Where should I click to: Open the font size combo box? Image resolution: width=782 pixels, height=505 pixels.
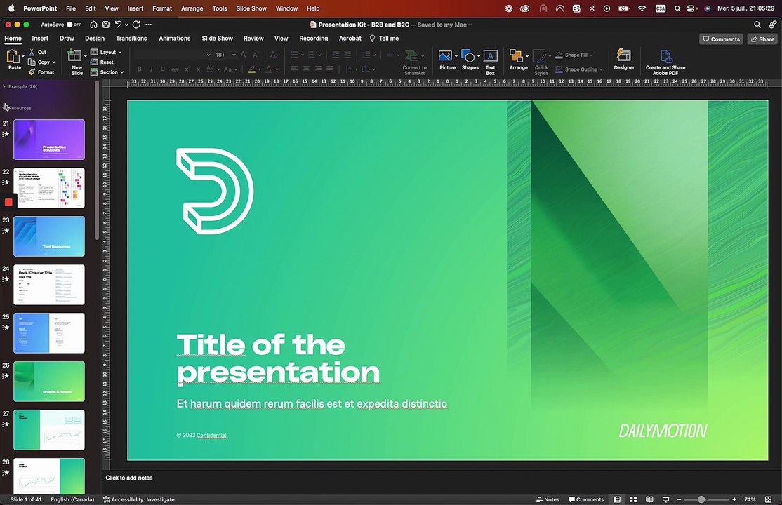225,54
